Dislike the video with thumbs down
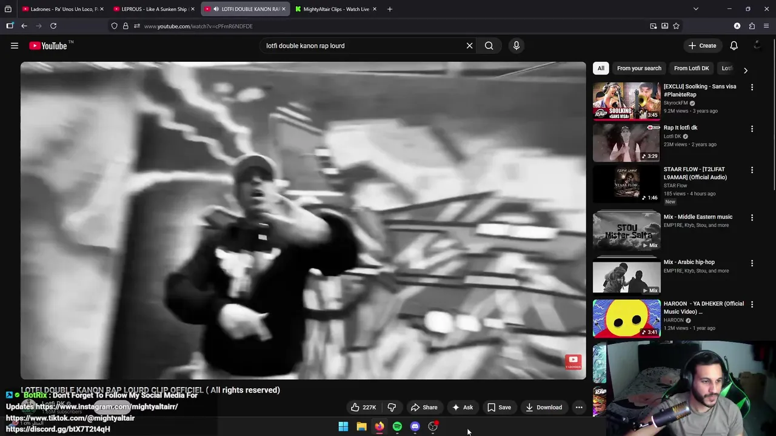Screen dimensions: 776x436 point(392,408)
